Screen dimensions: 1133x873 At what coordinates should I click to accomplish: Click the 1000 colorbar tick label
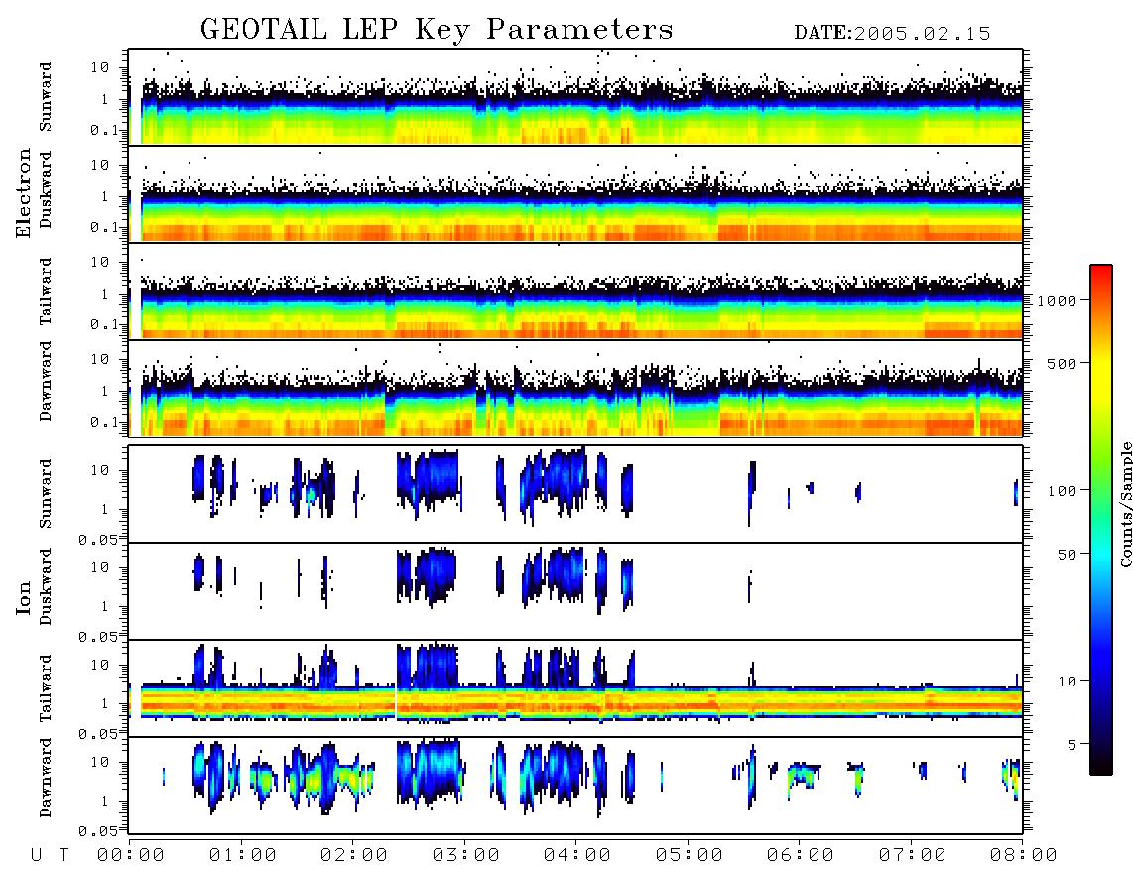(1058, 301)
